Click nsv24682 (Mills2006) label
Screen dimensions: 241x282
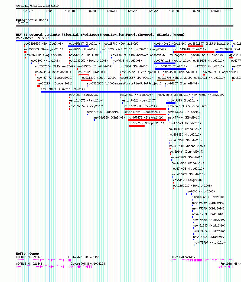click(136, 95)
